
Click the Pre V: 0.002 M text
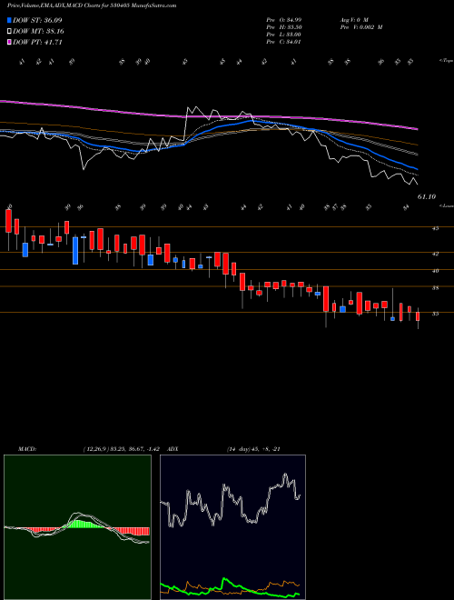click(x=360, y=27)
